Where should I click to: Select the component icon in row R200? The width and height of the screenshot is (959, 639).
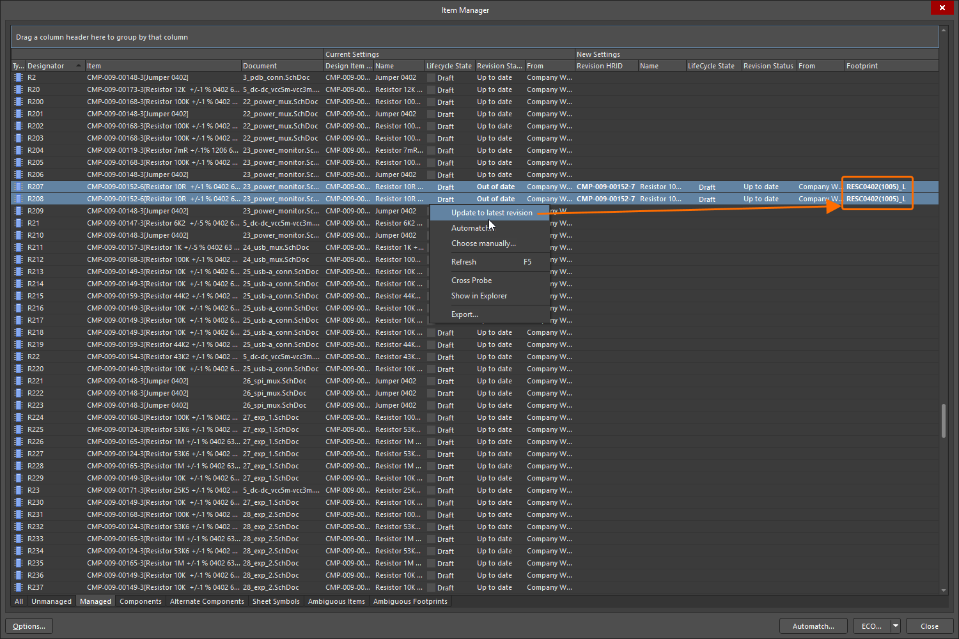19,102
